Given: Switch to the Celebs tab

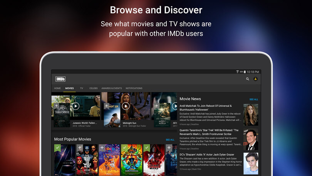Looking at the screenshot, I should pos(93,88).
